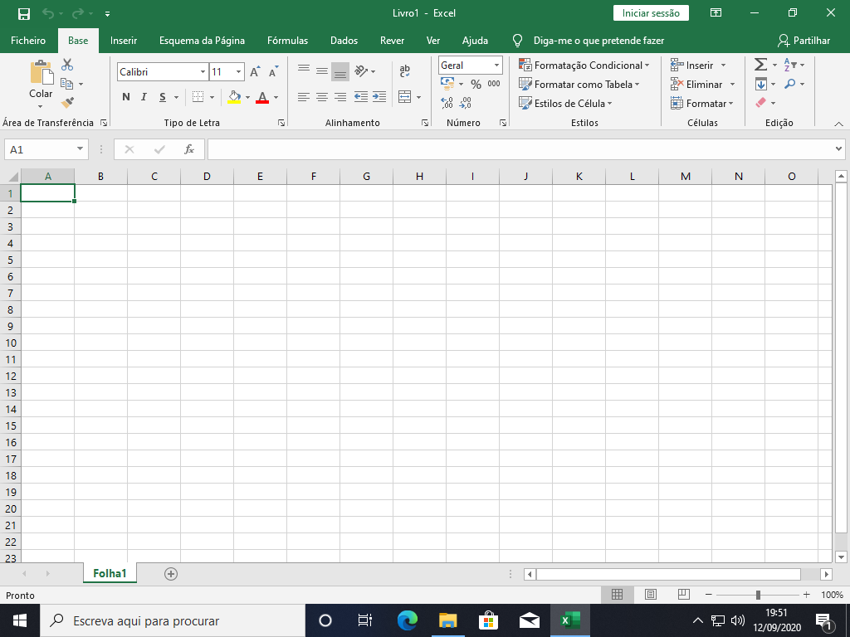
Task: Click the decrease indent icon
Action: coord(361,97)
